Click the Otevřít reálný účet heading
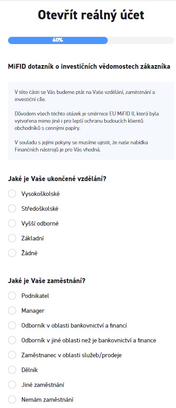The width and height of the screenshot is (176, 408). 91,15
